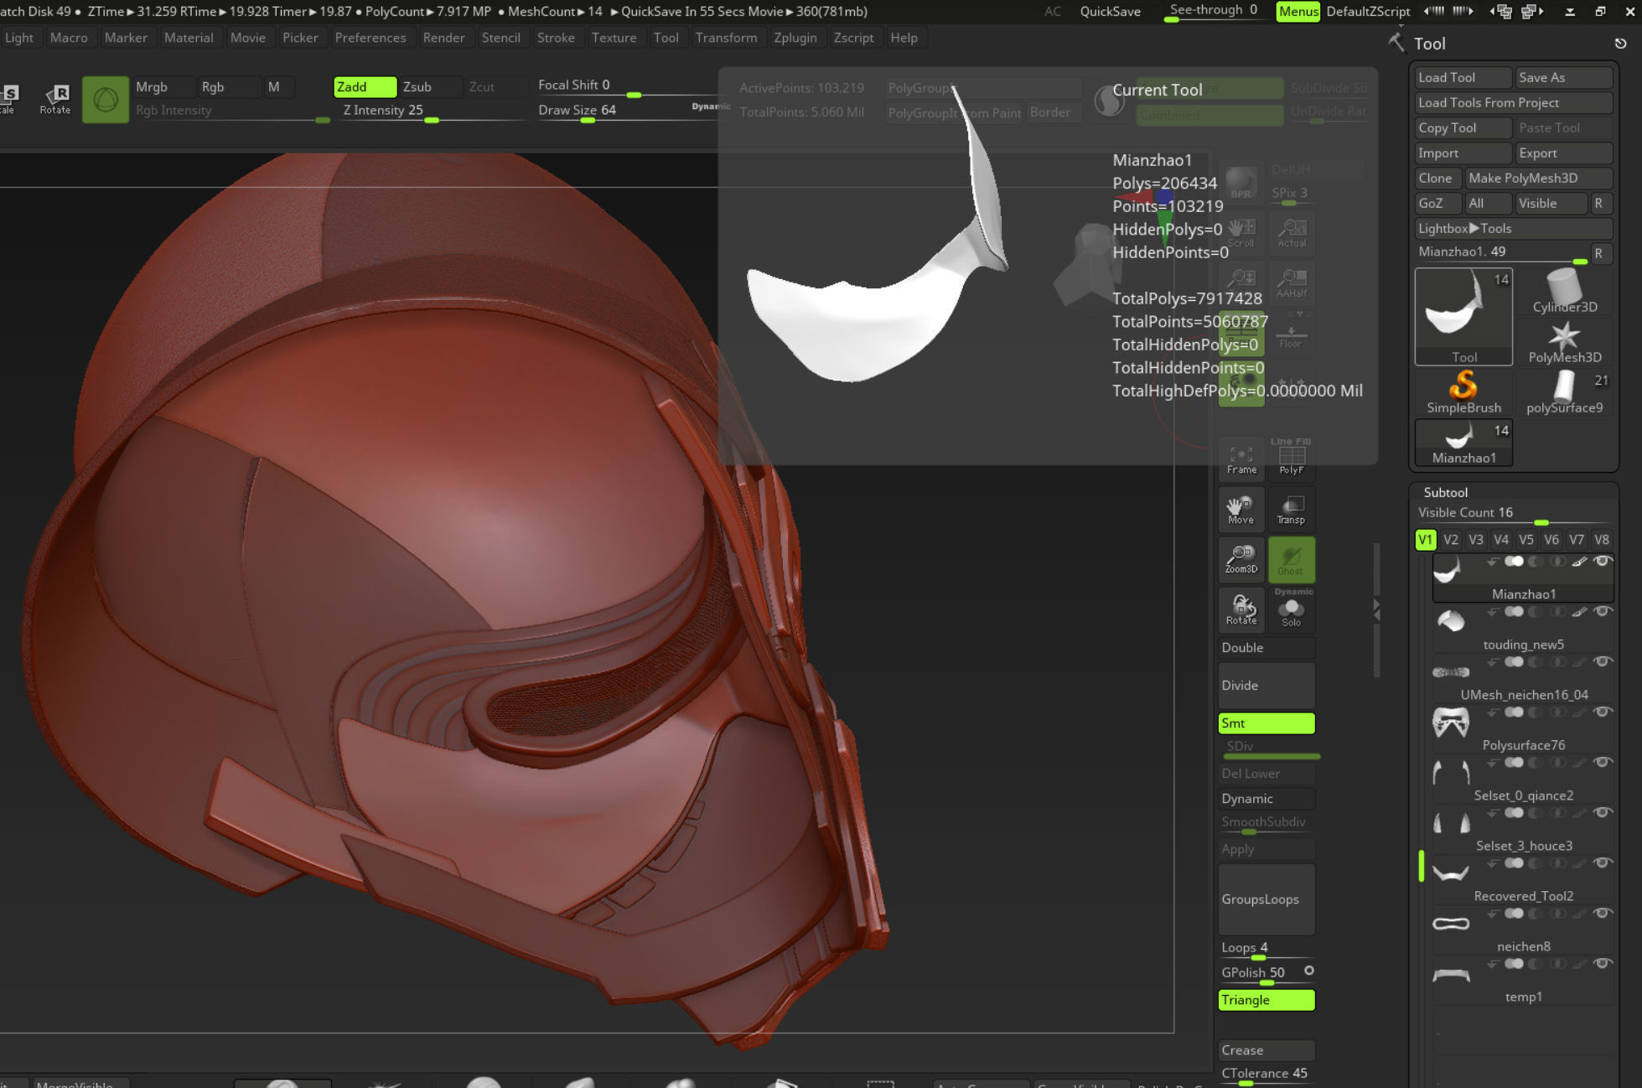Hide the neichen8 subtool
Viewport: 1642px width, 1088px height.
coord(1602,914)
